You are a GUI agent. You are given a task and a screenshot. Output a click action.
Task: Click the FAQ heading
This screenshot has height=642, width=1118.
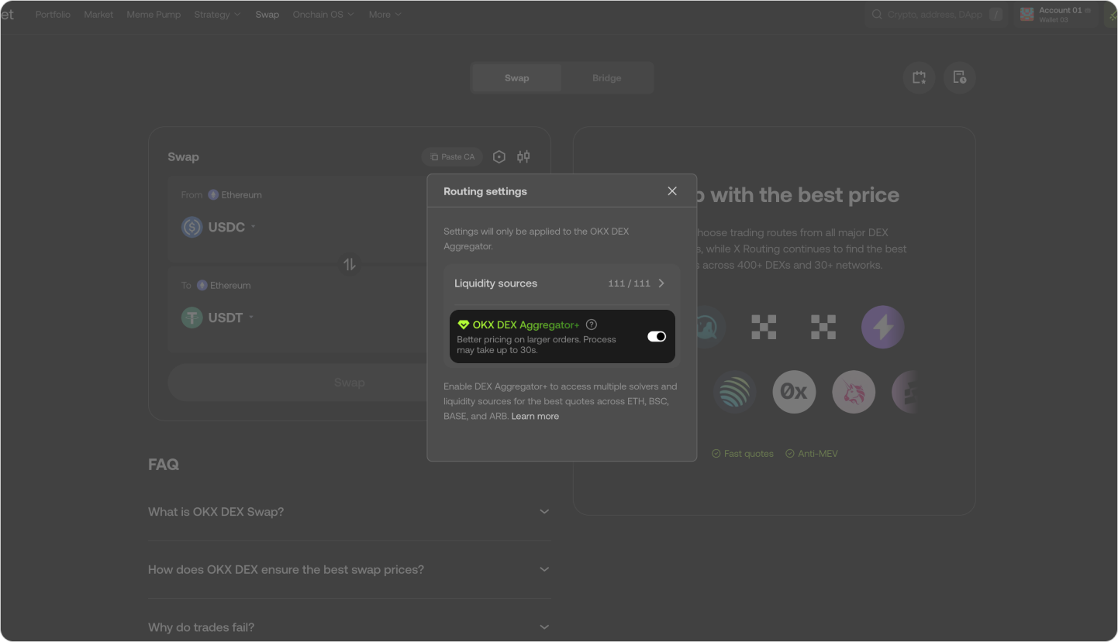(164, 465)
